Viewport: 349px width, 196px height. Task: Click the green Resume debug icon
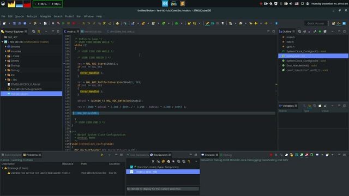coord(63,23)
